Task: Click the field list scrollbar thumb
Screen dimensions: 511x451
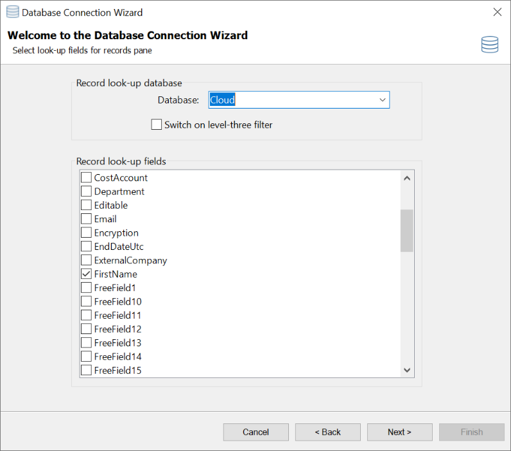Action: point(406,230)
